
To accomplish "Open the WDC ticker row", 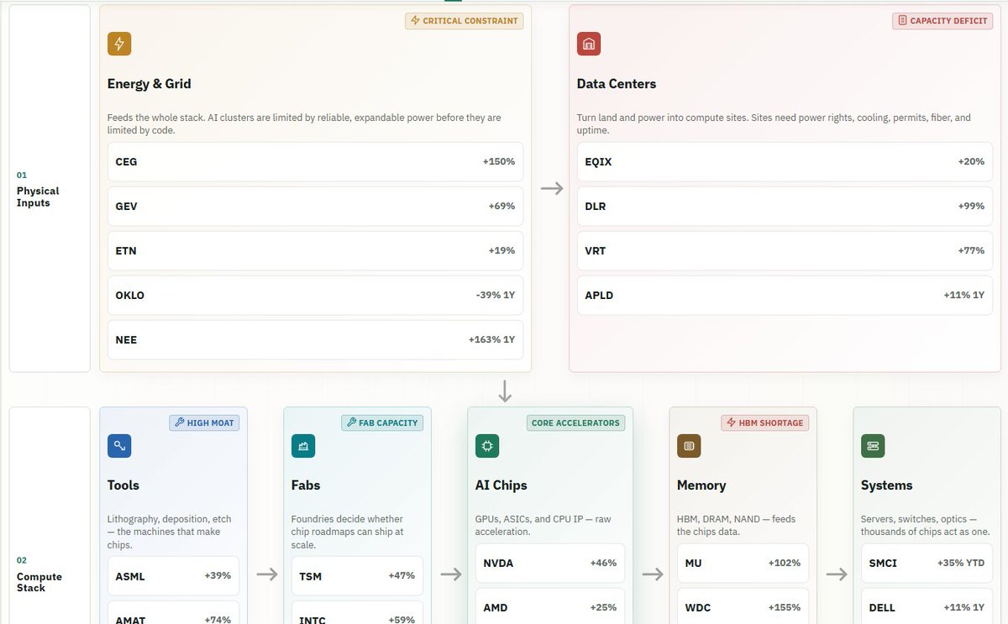I will pyautogui.click(x=743, y=606).
